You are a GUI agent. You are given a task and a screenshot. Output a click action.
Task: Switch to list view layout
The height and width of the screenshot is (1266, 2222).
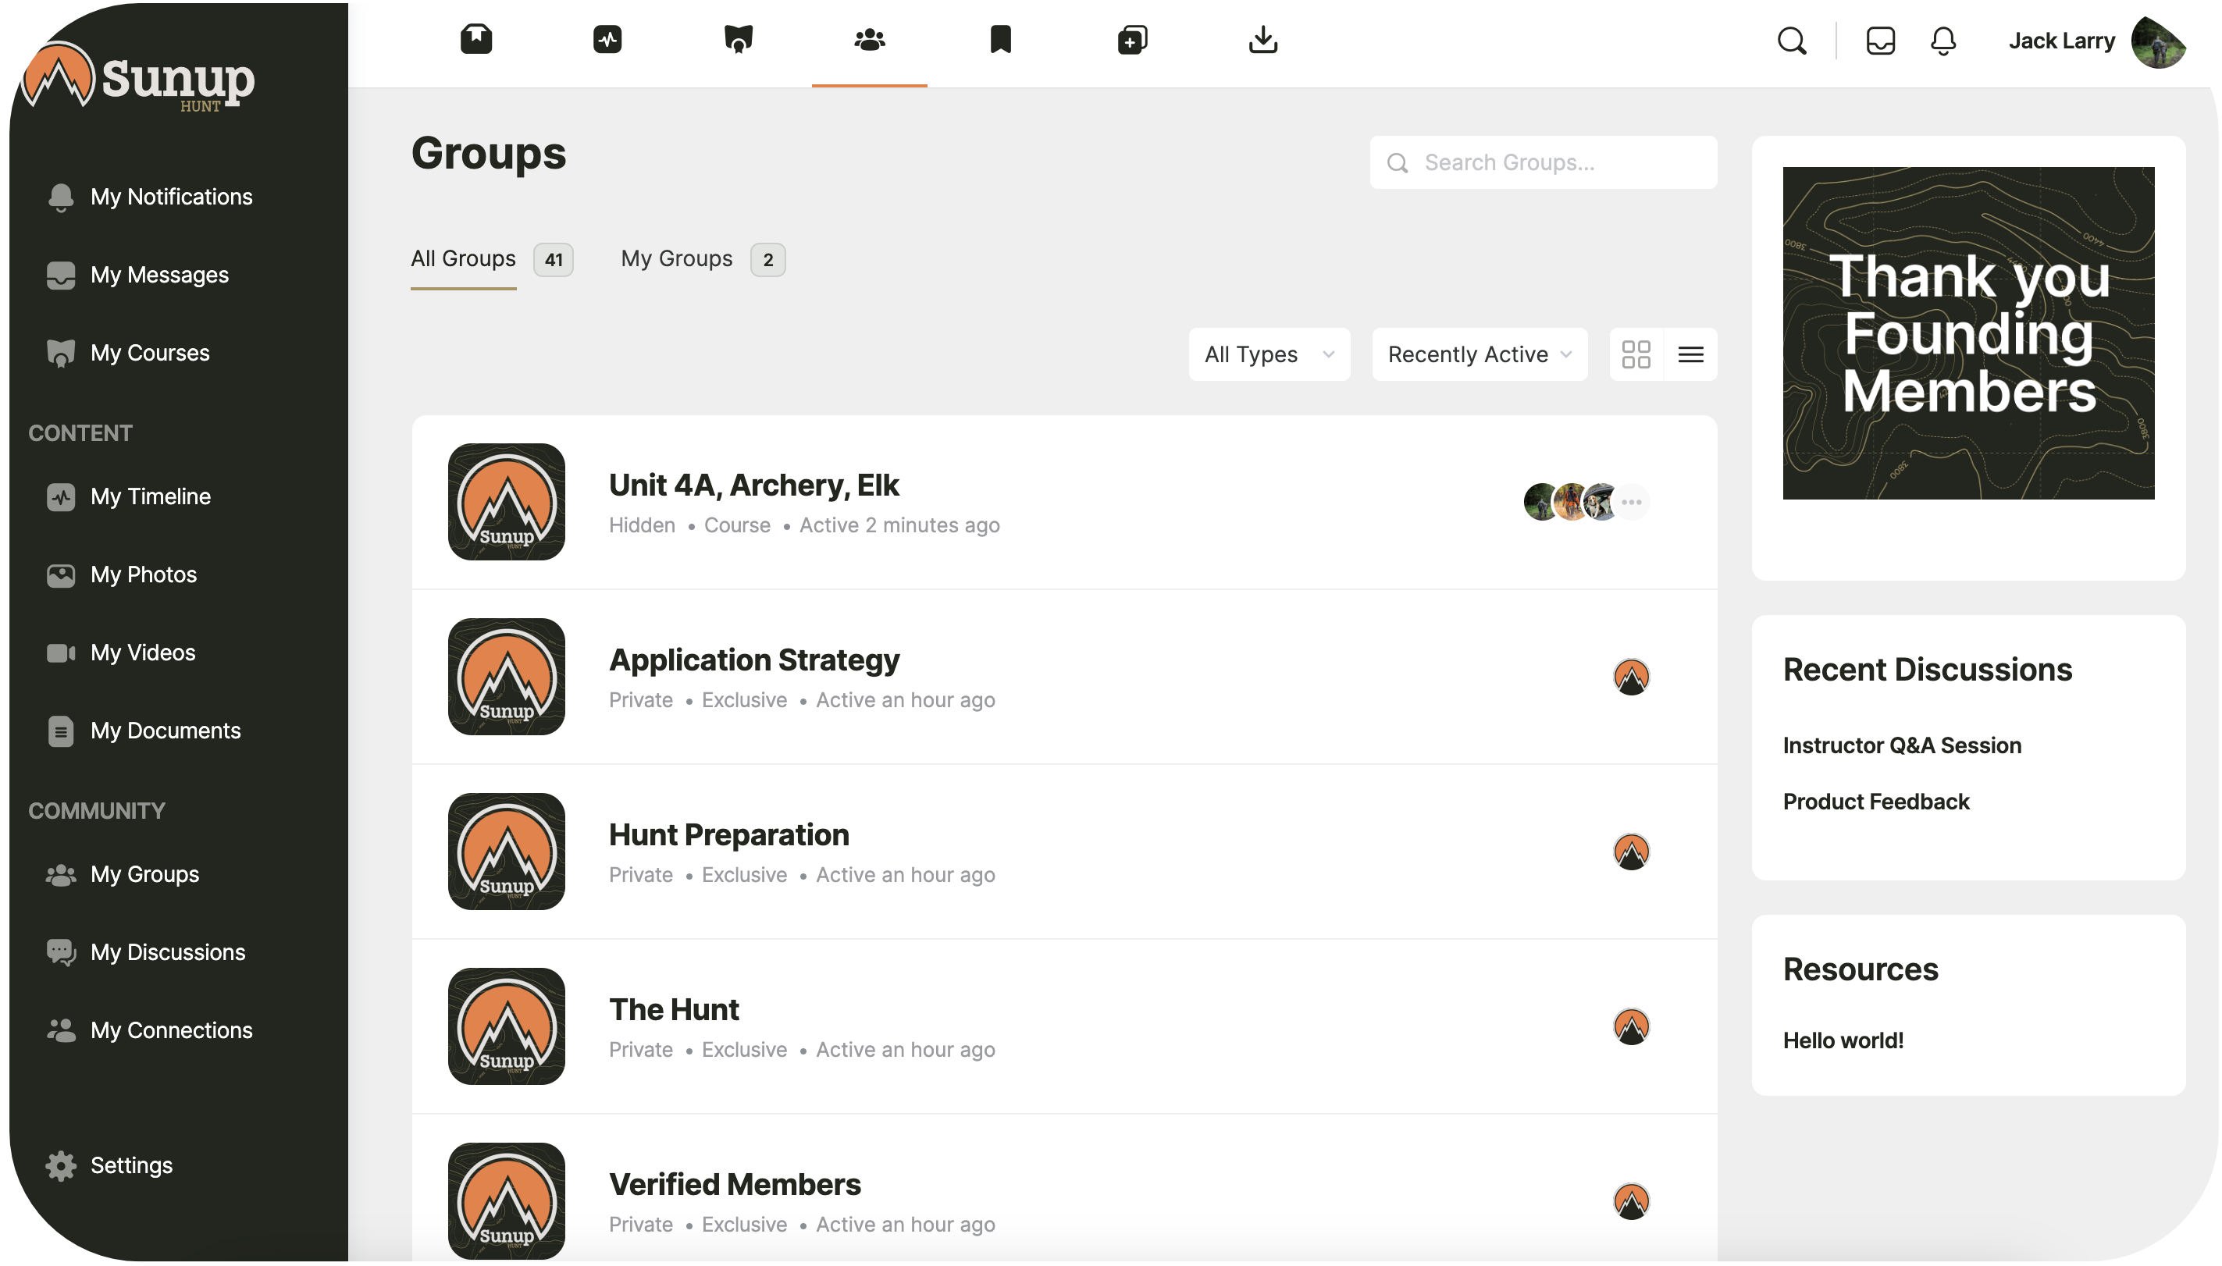click(x=1690, y=354)
